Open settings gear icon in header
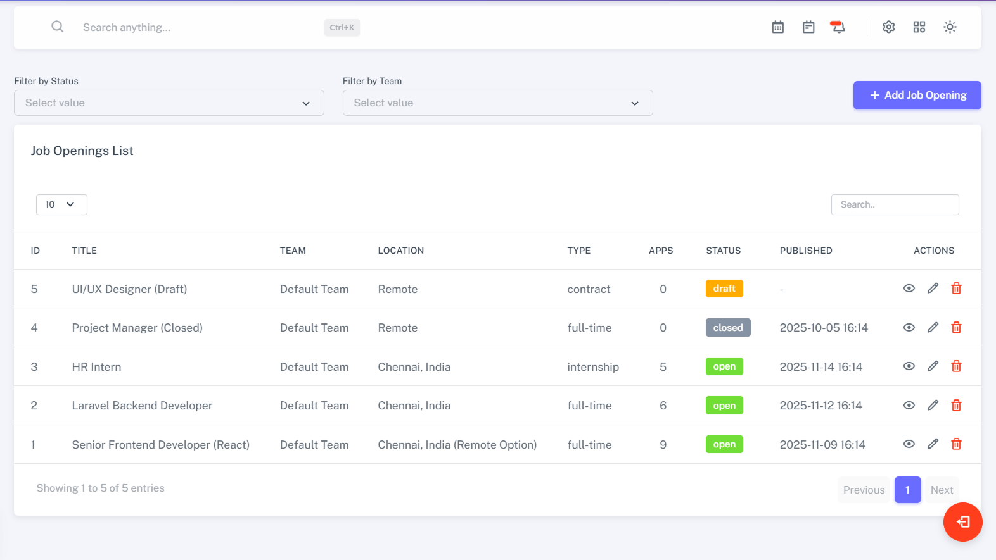The image size is (996, 560). pos(889,27)
